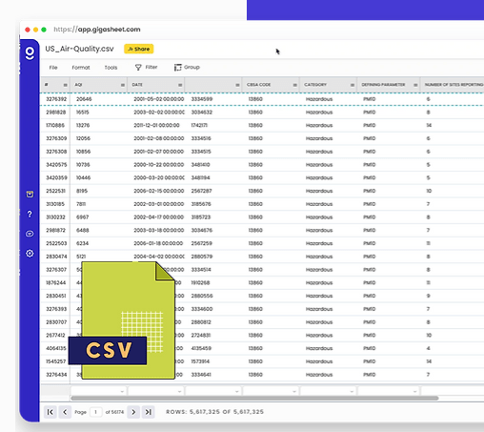Open the library box icon in the sidebar
Image resolution: width=484 pixels, height=432 pixels.
[x=30, y=195]
